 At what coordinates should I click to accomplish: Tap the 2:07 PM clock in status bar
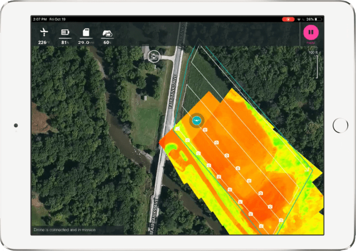(40, 19)
